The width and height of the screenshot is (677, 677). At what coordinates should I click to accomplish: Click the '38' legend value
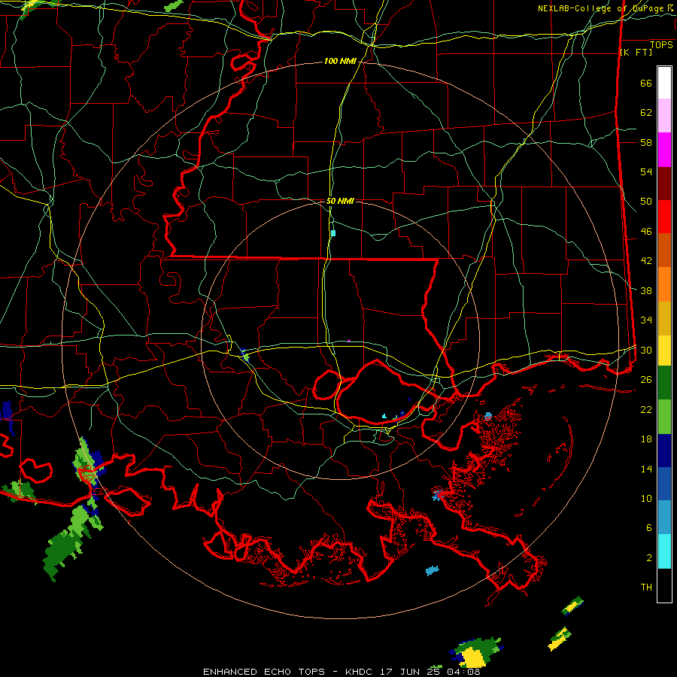pyautogui.click(x=646, y=291)
